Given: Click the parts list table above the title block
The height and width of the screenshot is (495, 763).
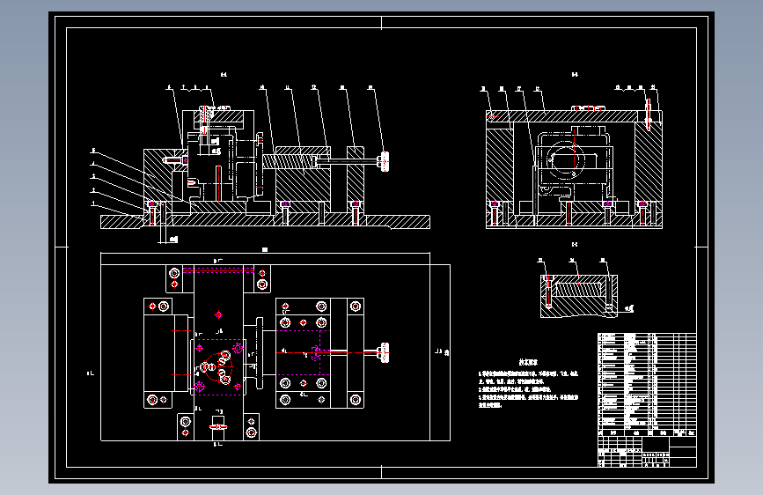Looking at the screenshot, I should pyautogui.click(x=647, y=384).
